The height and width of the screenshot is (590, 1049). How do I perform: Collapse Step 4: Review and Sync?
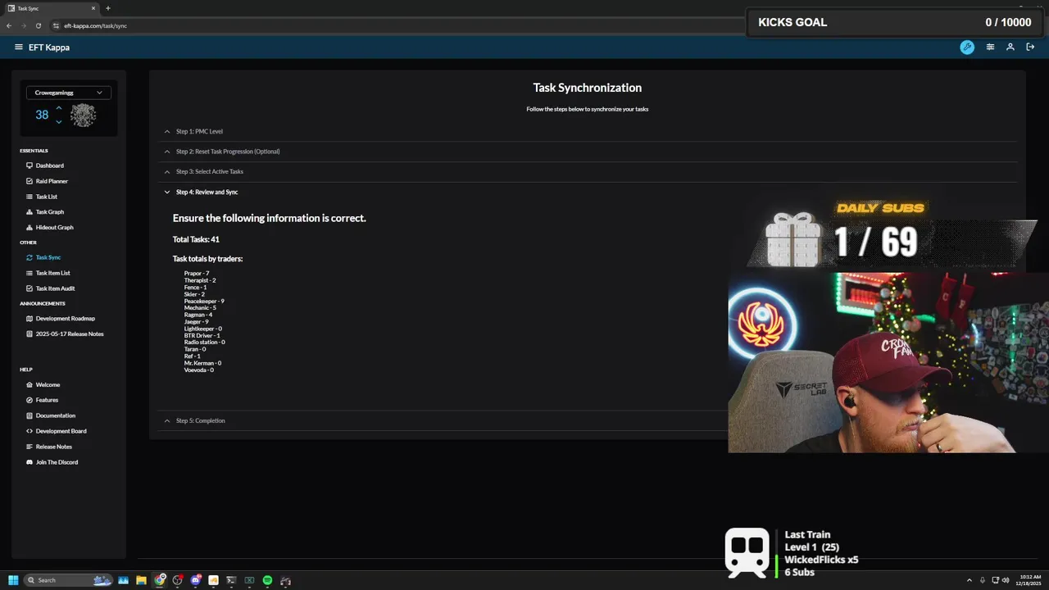click(x=587, y=192)
